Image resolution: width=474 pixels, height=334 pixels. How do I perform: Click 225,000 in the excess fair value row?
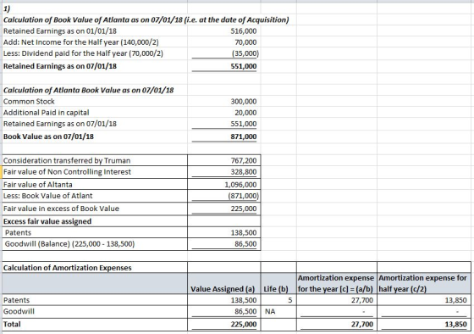[x=244, y=209]
